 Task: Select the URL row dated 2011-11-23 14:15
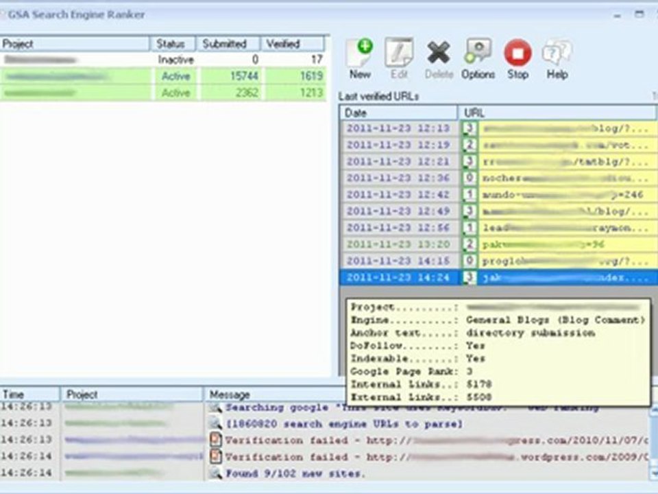point(498,261)
